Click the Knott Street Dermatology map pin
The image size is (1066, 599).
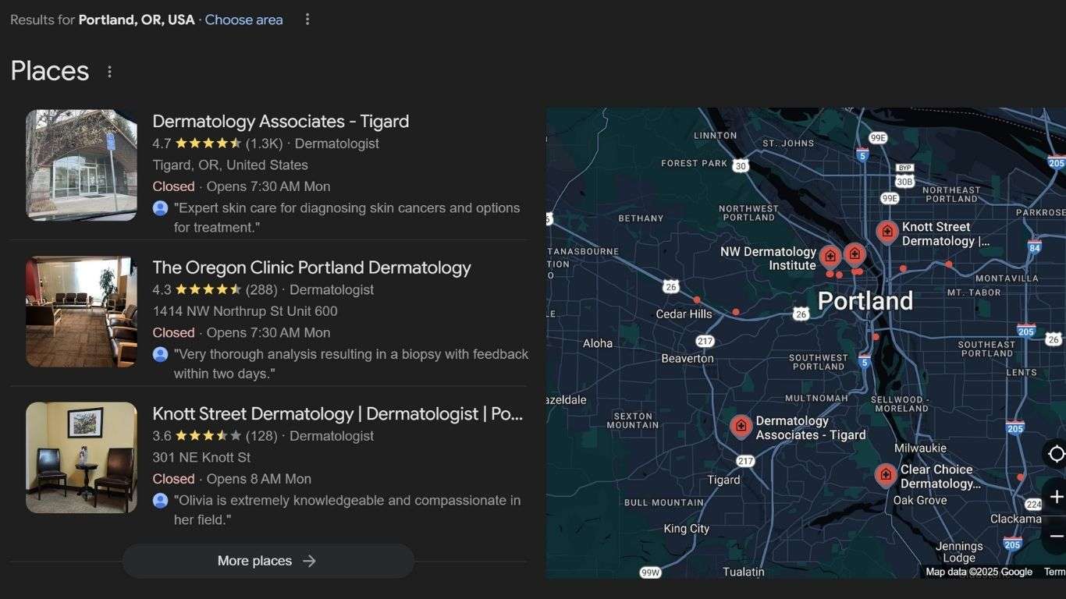(x=887, y=232)
